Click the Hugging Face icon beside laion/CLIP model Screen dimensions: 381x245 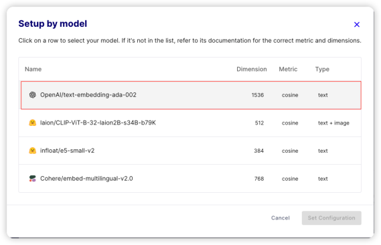click(33, 122)
